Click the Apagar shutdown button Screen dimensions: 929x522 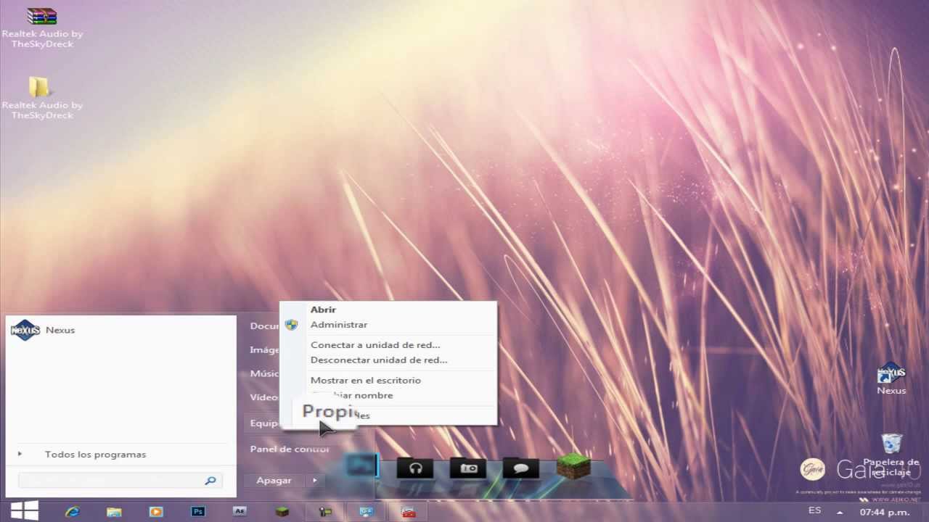coord(274,480)
